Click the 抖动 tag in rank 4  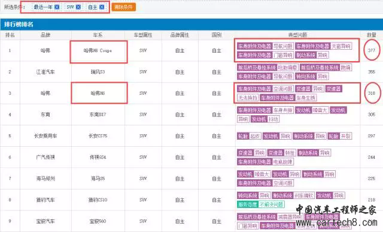273,119
